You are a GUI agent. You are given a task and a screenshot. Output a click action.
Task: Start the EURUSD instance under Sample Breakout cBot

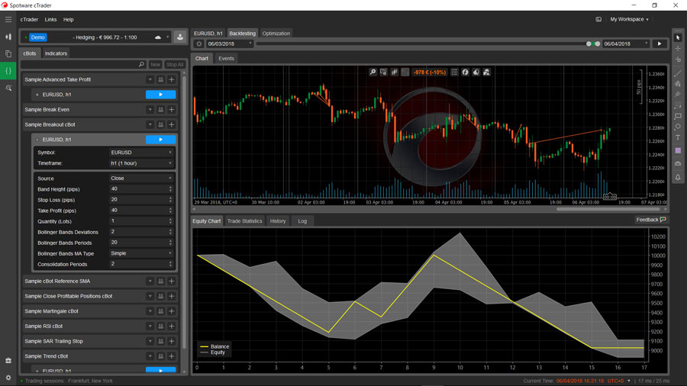(161, 140)
